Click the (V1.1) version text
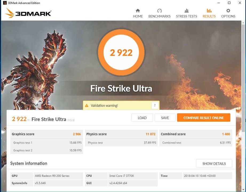246x192 pixels. pos(71,120)
